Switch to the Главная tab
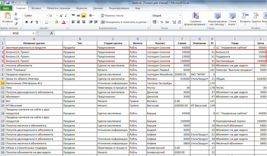This screenshot has height=156, width=267. tap(21, 8)
